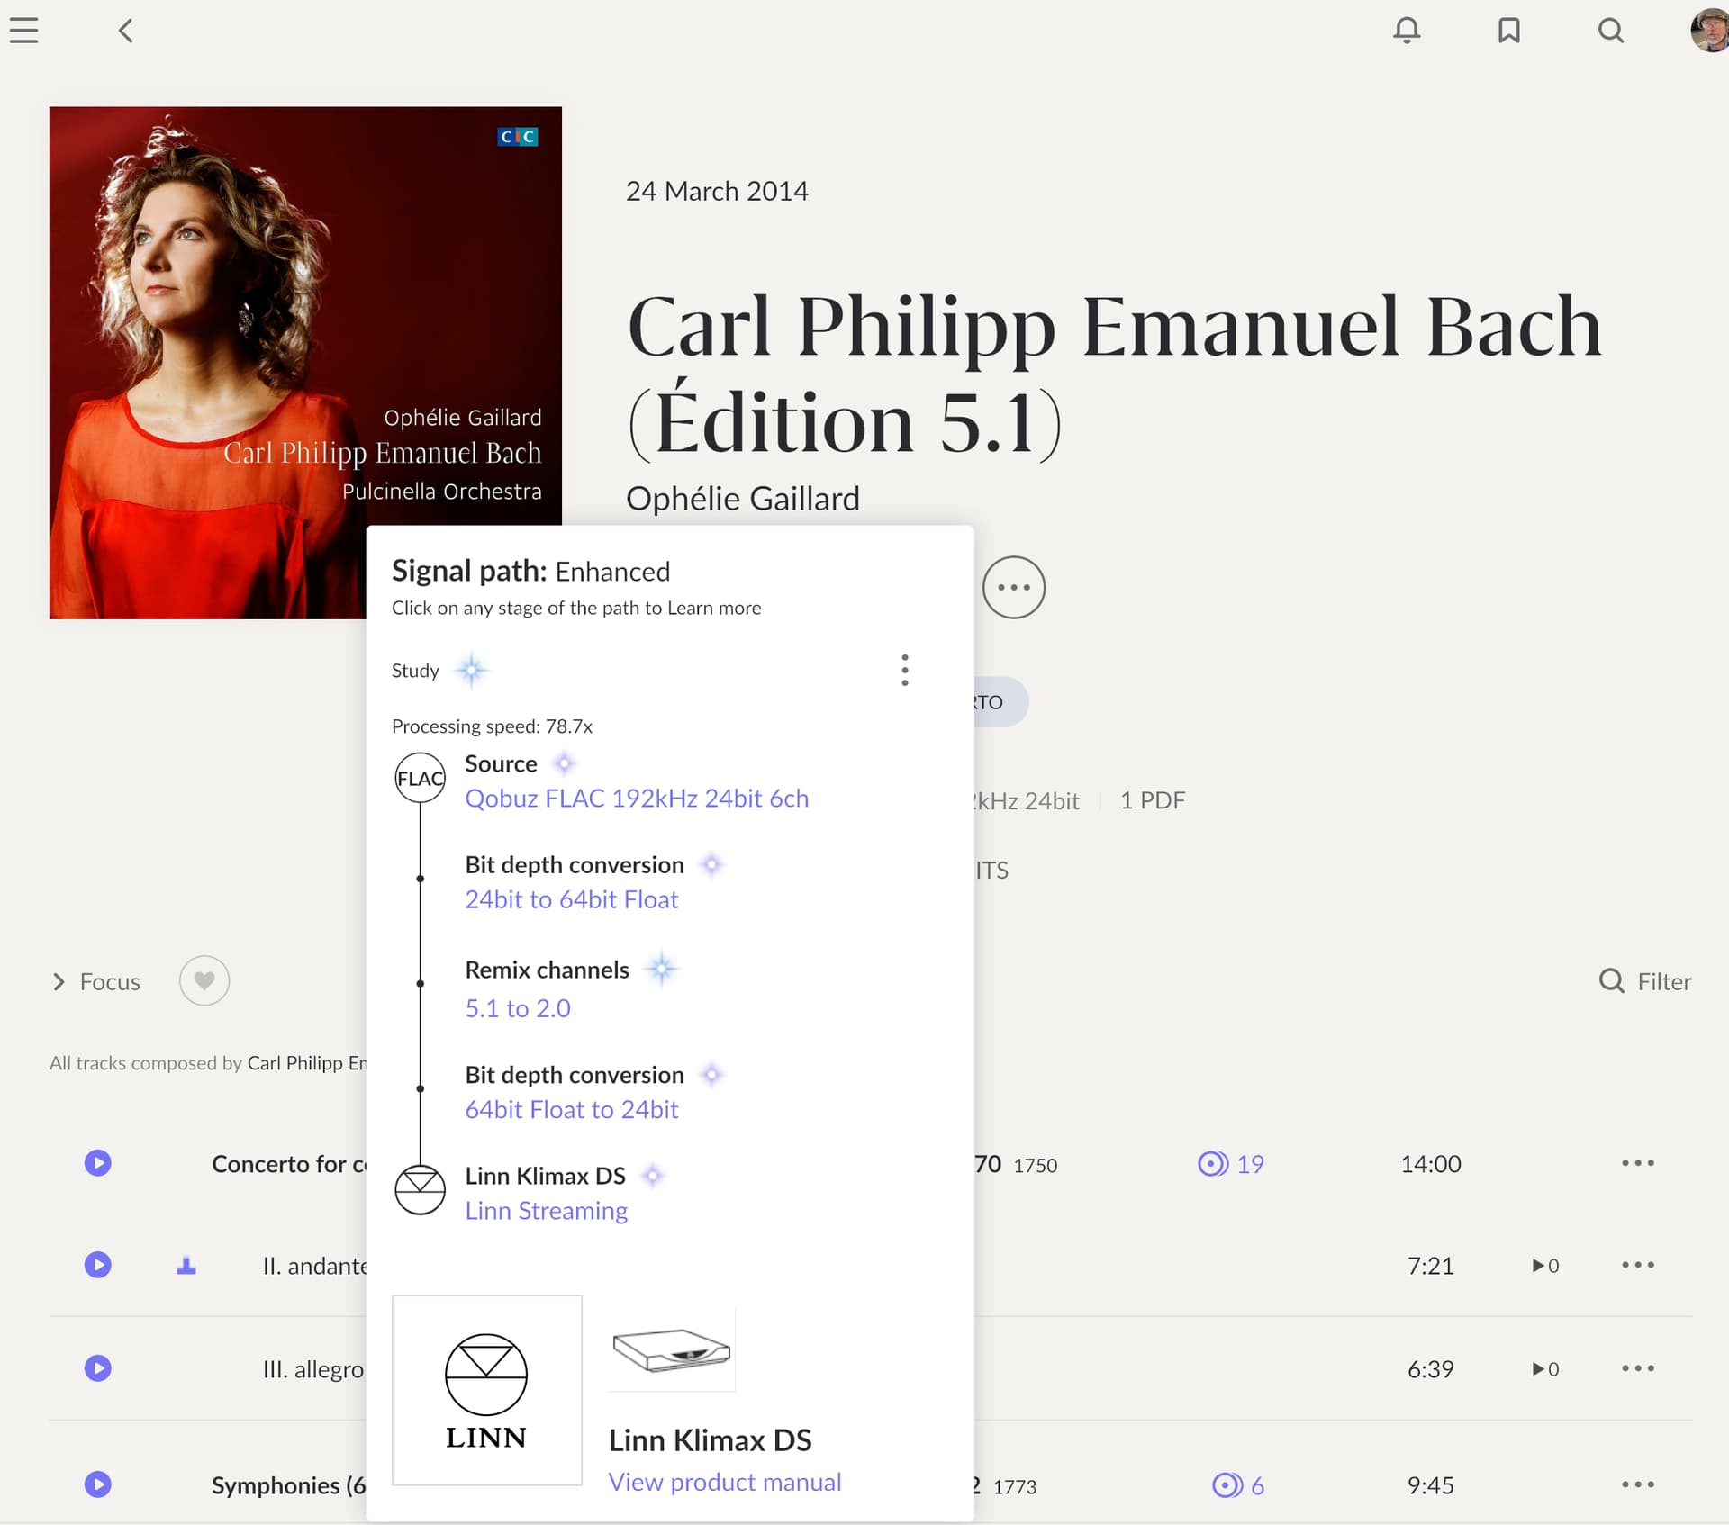Open notifications bell
Image resolution: width=1729 pixels, height=1525 pixels.
point(1407,31)
